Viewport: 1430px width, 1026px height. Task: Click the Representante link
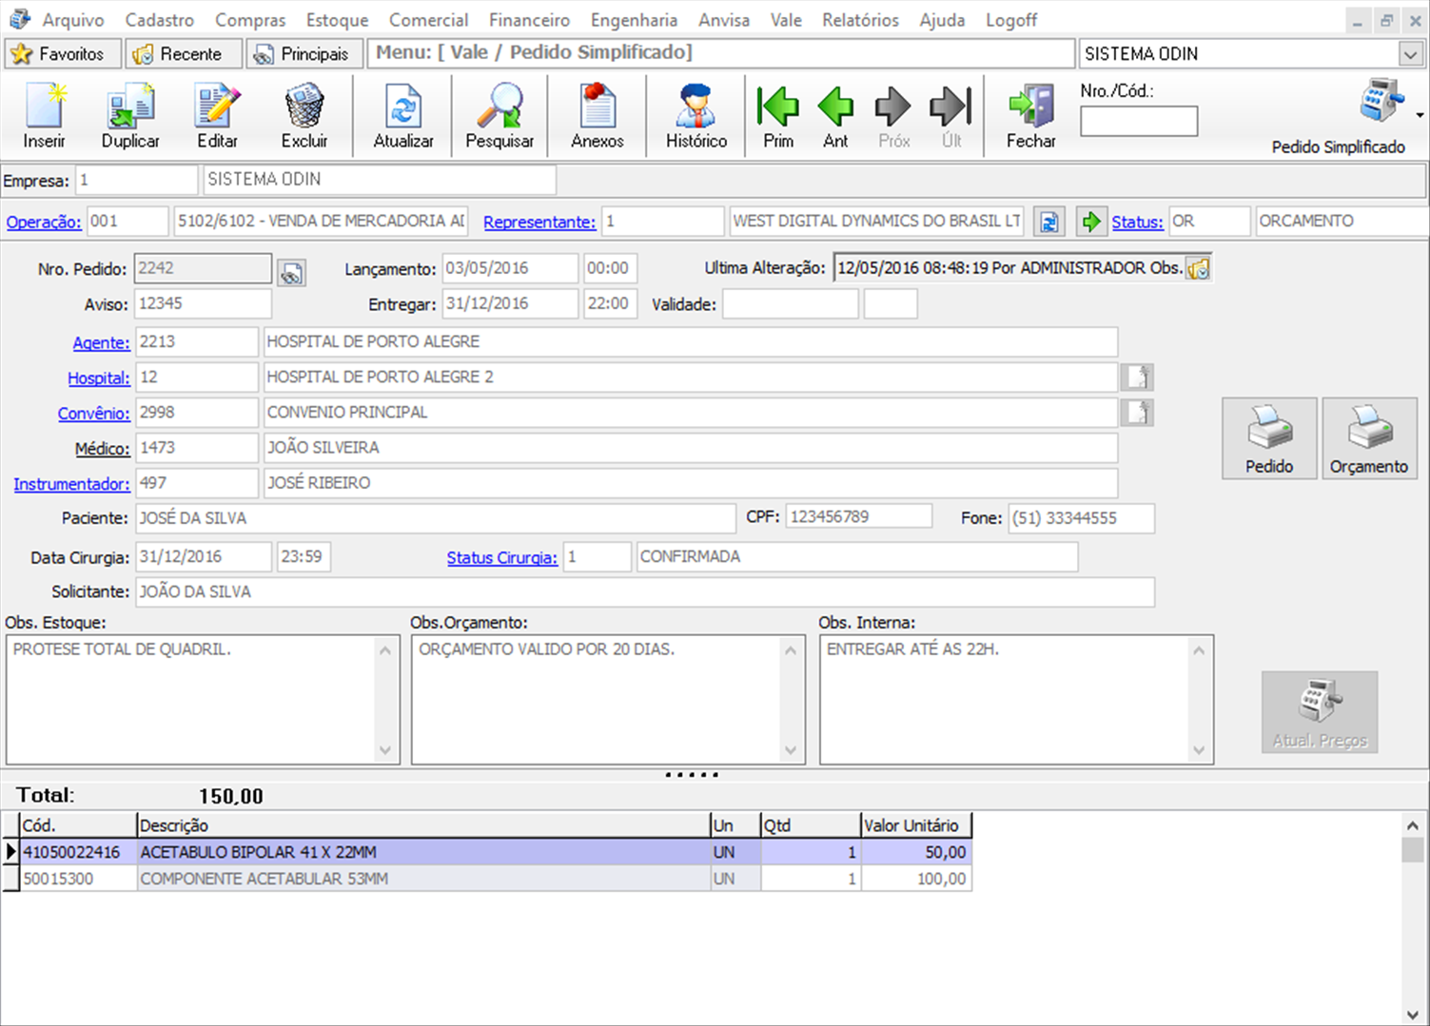[x=539, y=222]
